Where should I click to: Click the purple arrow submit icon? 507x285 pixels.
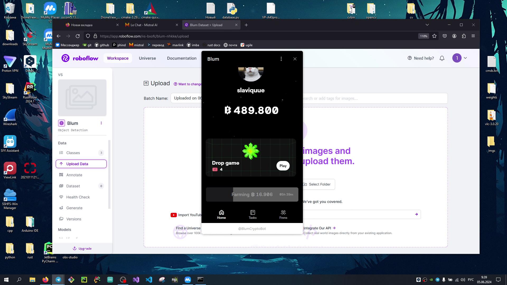click(x=416, y=214)
